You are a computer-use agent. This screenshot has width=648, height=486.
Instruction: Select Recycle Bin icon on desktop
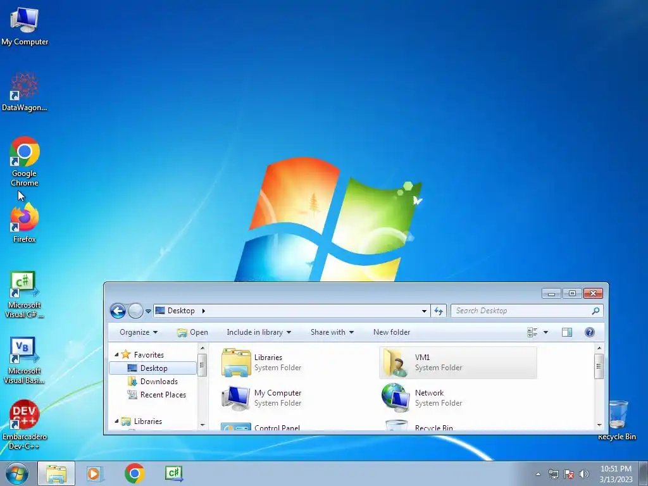click(617, 420)
